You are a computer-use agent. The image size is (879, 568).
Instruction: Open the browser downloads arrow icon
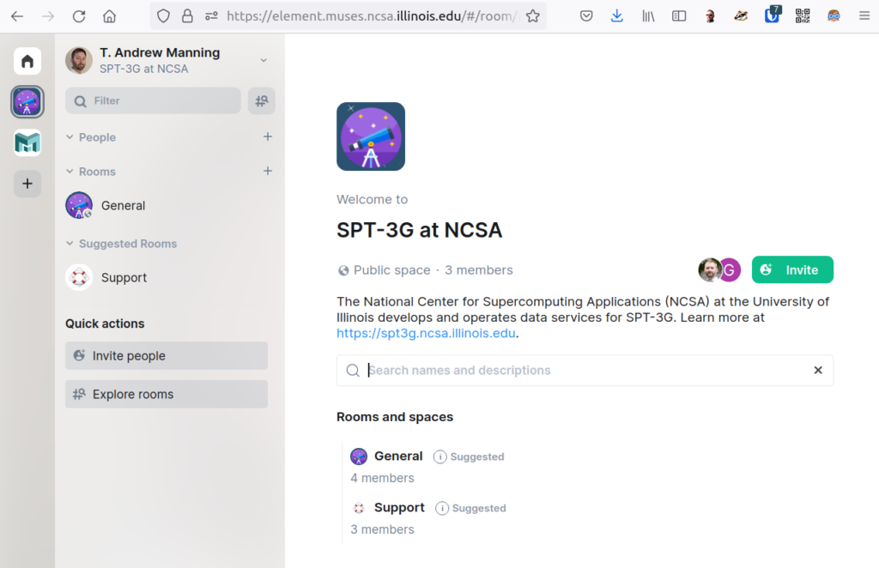[616, 15]
